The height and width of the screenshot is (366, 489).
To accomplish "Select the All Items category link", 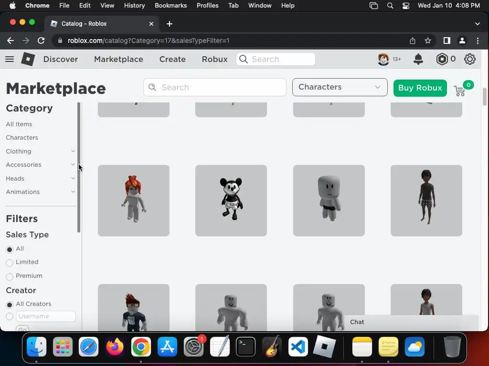I will tap(19, 124).
